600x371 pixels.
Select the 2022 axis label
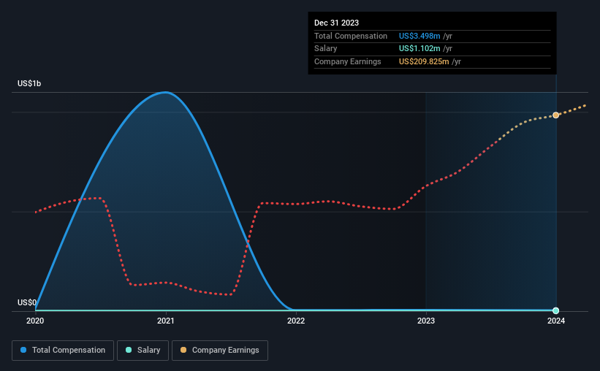click(x=296, y=321)
